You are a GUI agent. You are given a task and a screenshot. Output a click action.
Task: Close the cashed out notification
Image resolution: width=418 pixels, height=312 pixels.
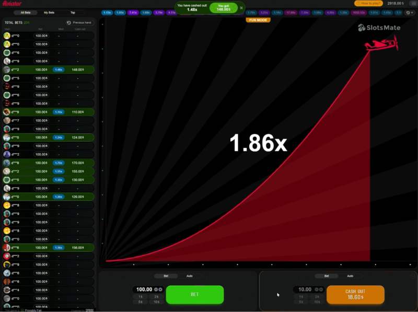point(241,8)
